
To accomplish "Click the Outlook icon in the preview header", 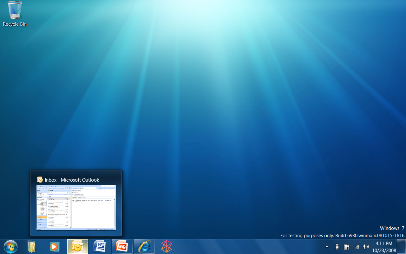I will [40, 180].
